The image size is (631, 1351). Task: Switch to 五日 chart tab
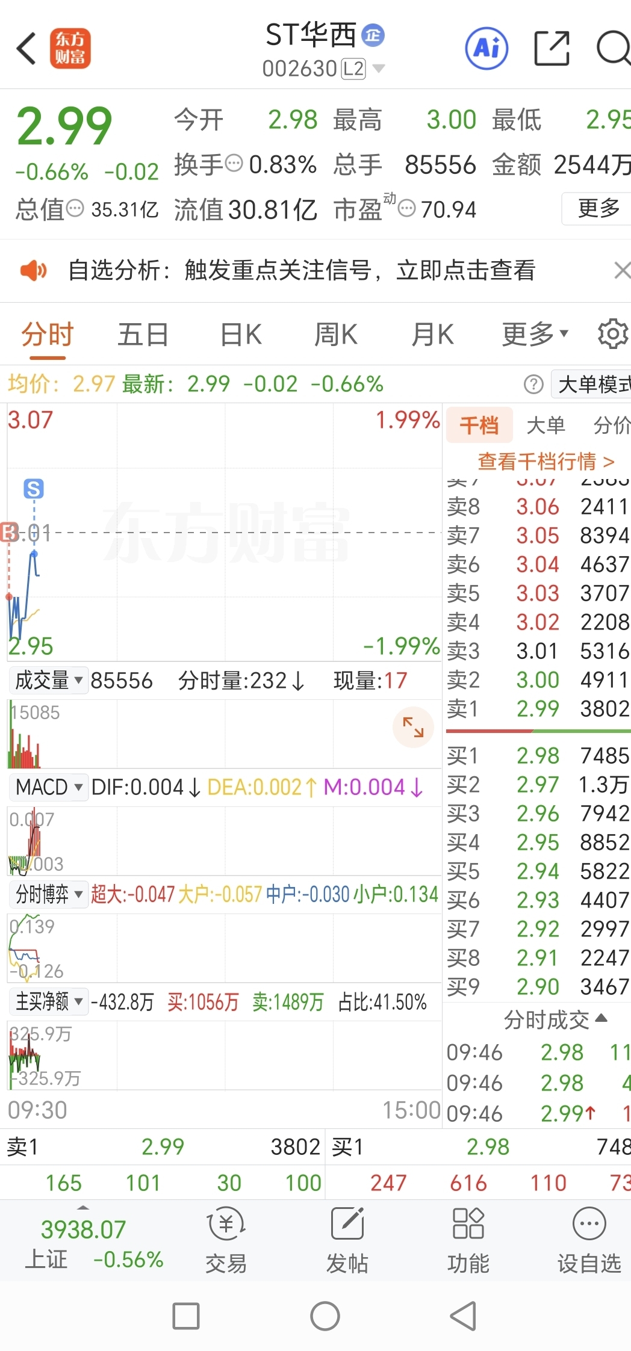point(143,335)
